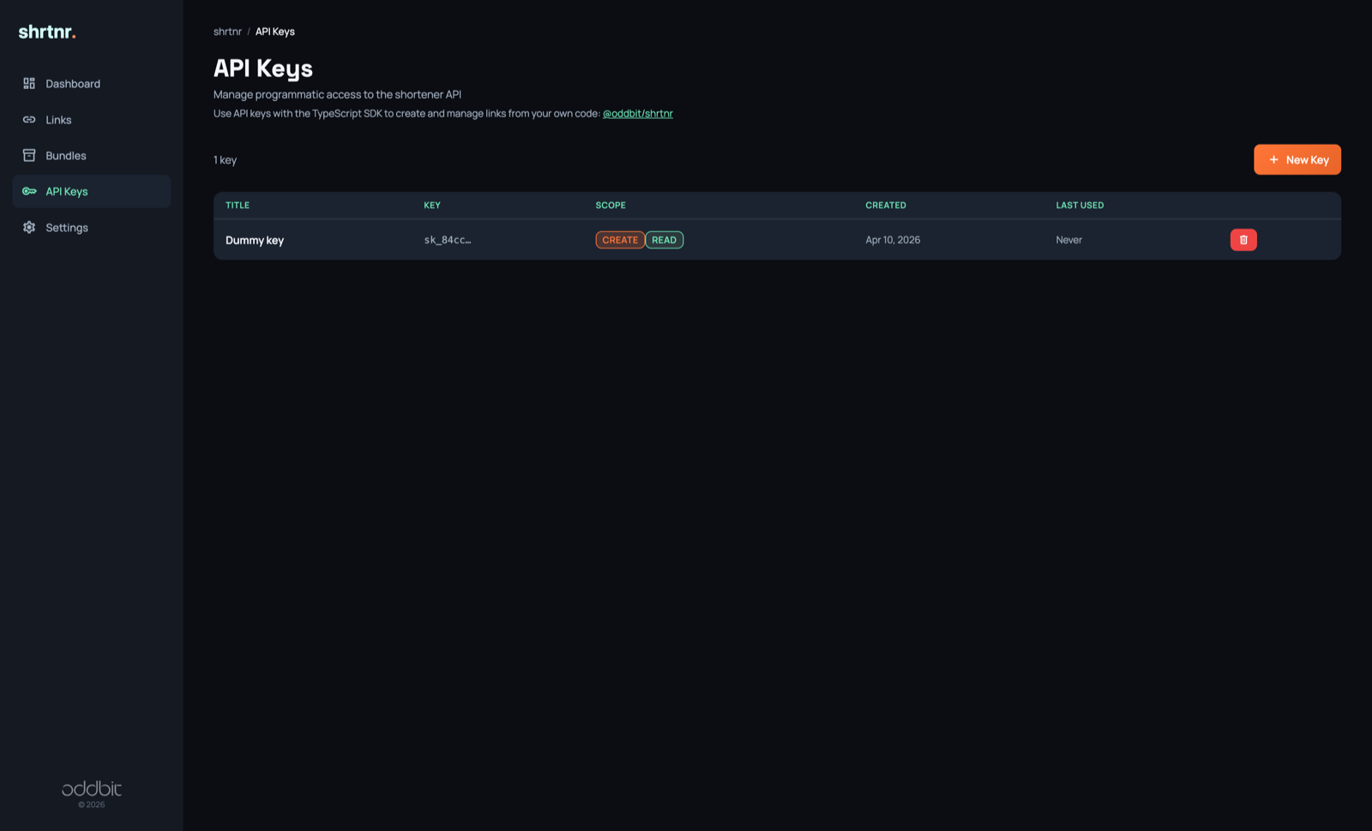Click the API Keys page heading
1372x831 pixels.
263,69
